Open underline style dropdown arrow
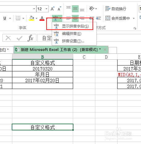The height and width of the screenshot is (144, 141). pos(10,19)
